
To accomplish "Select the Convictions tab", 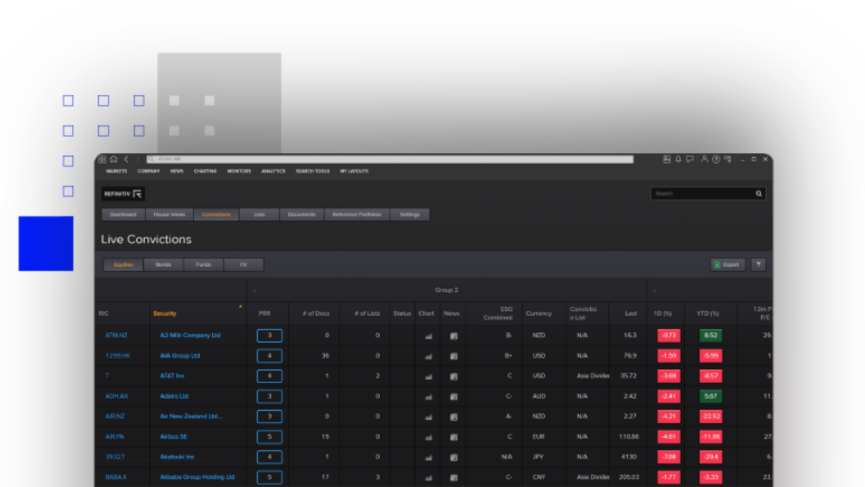I will pos(216,214).
